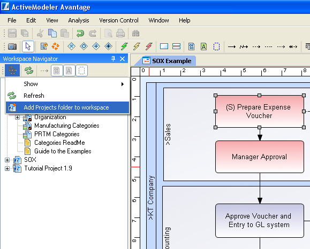Screen dimensions: 310x249
Task: Select the plus gateway diamond tool
Action: tap(96, 46)
